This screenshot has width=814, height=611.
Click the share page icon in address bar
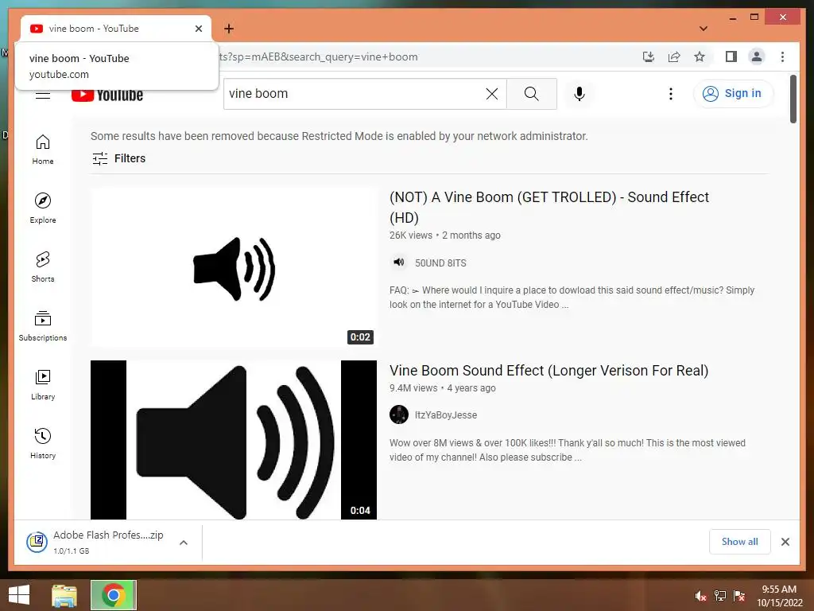point(674,56)
